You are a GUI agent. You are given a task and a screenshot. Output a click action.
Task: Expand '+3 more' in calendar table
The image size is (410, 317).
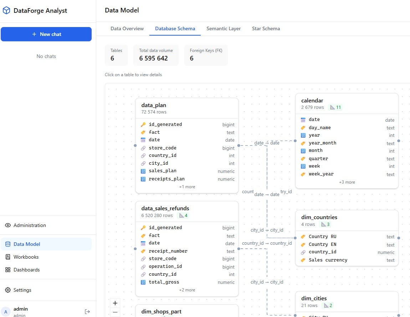click(347, 182)
